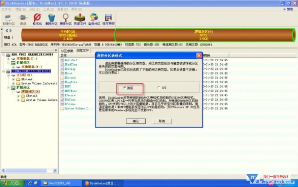Click the tree scrollbar left arrow
Screen dimensions: 298x187
(x=3, y=170)
